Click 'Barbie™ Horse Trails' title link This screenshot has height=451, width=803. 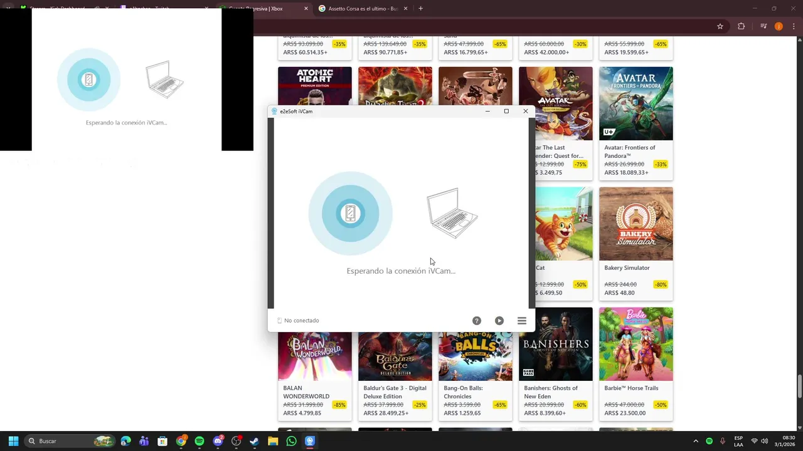click(x=631, y=388)
